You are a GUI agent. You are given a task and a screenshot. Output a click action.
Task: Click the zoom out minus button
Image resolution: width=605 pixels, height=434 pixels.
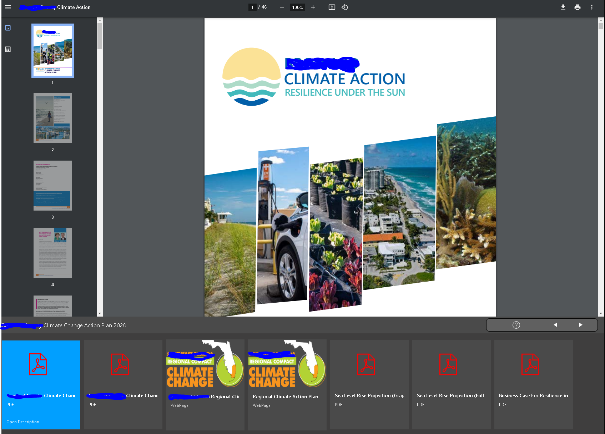282,7
